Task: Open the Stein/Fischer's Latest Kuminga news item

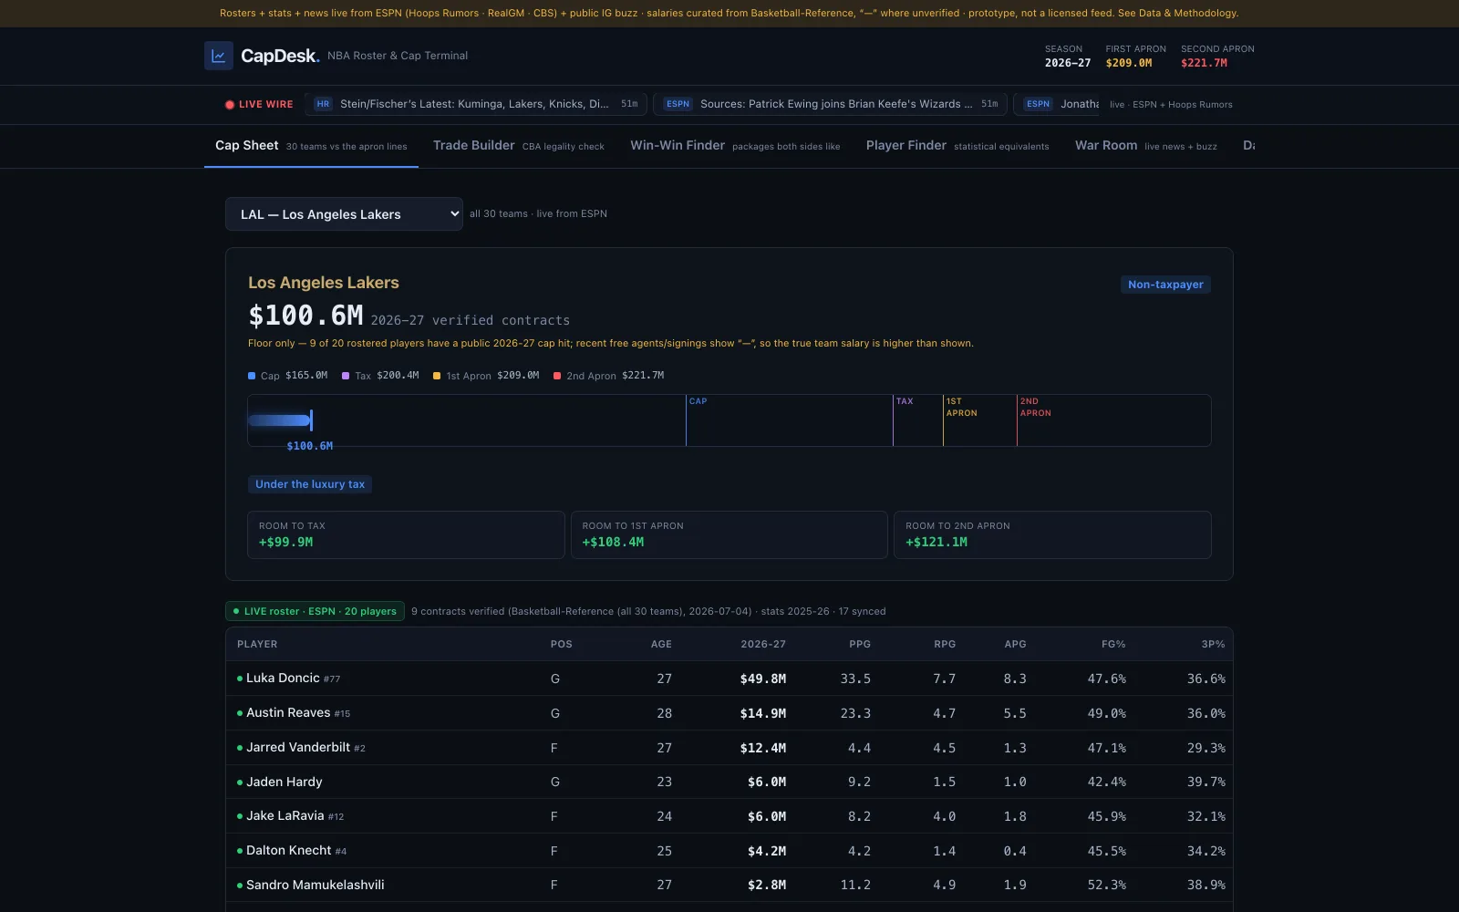Action: click(x=476, y=104)
